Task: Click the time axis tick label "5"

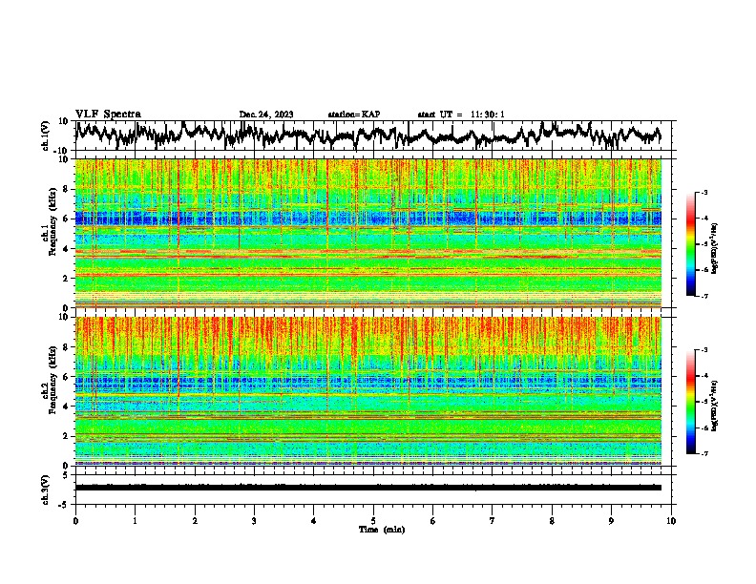Action: 373,521
